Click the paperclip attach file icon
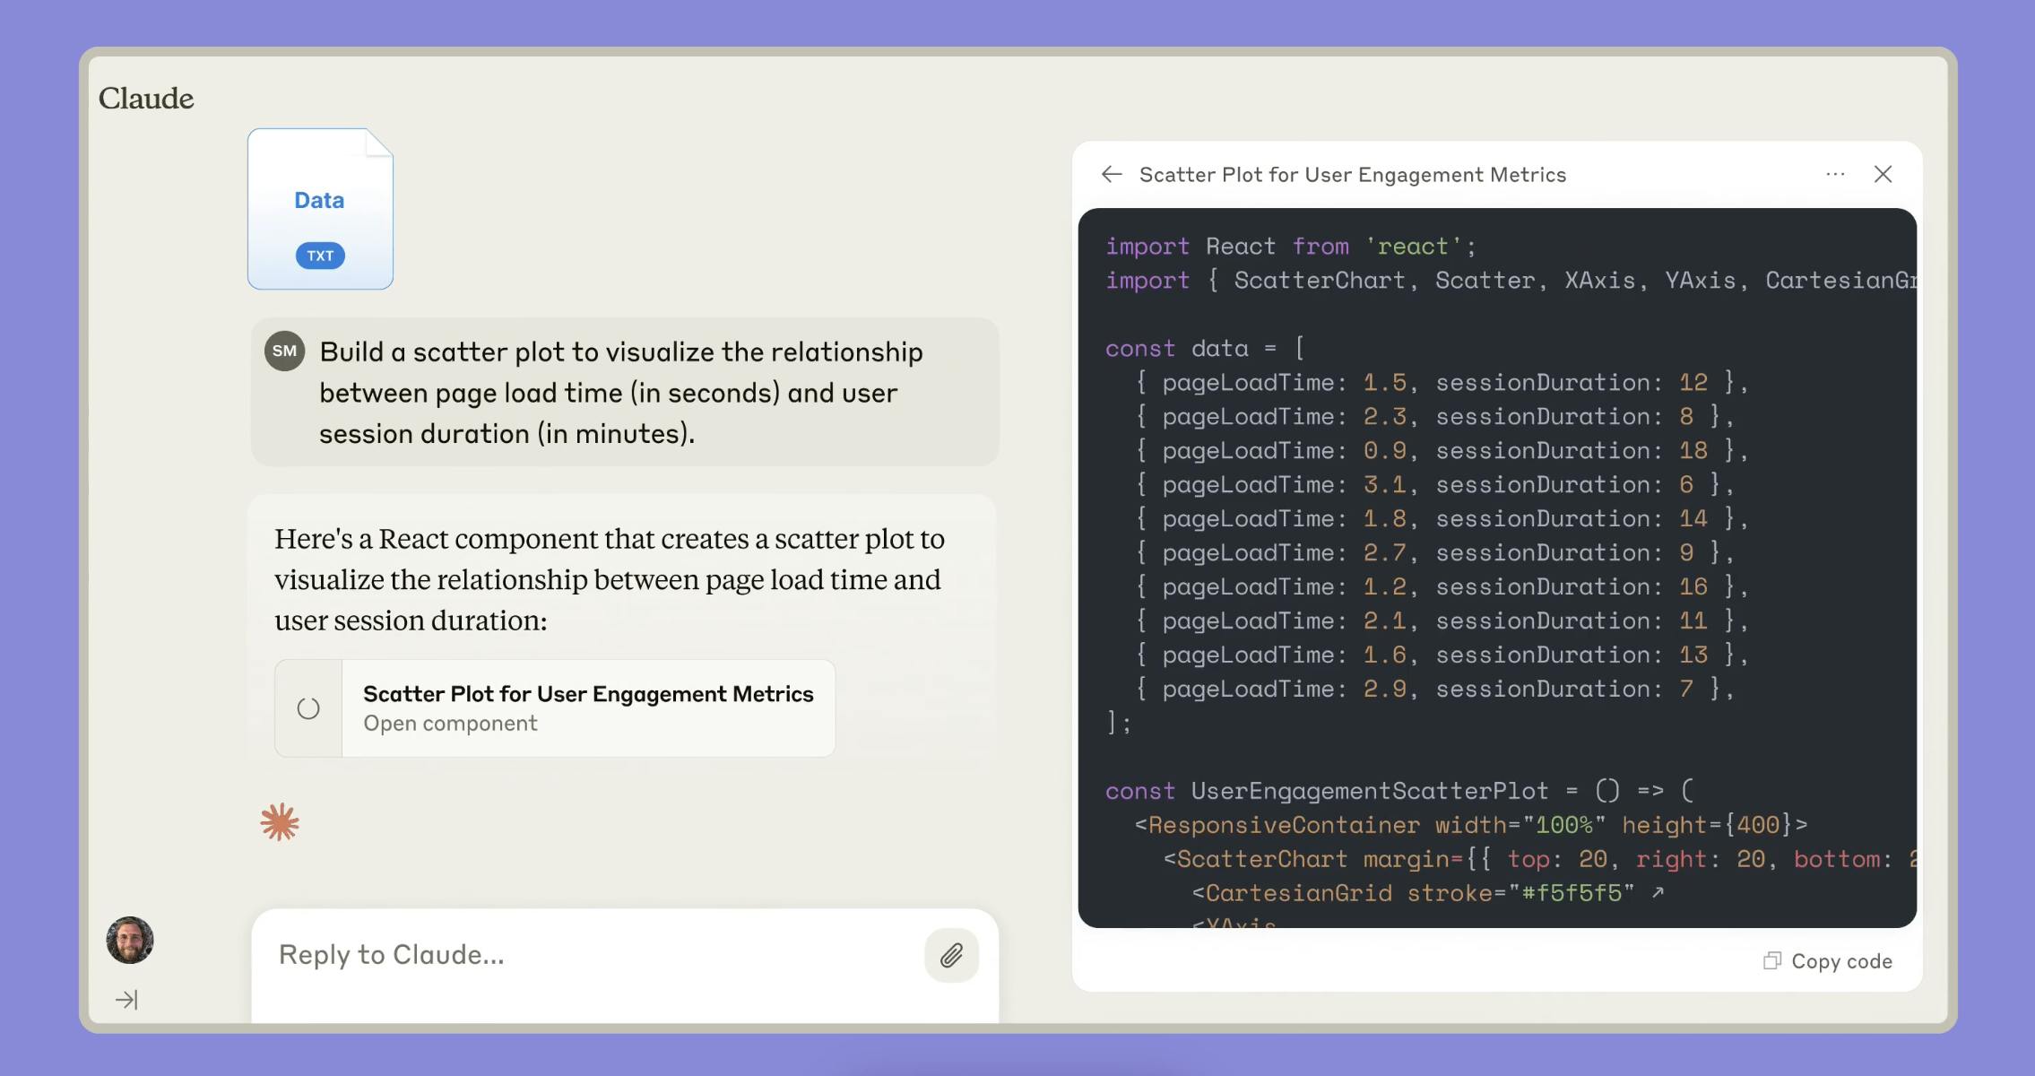Image resolution: width=2035 pixels, height=1076 pixels. coord(951,955)
